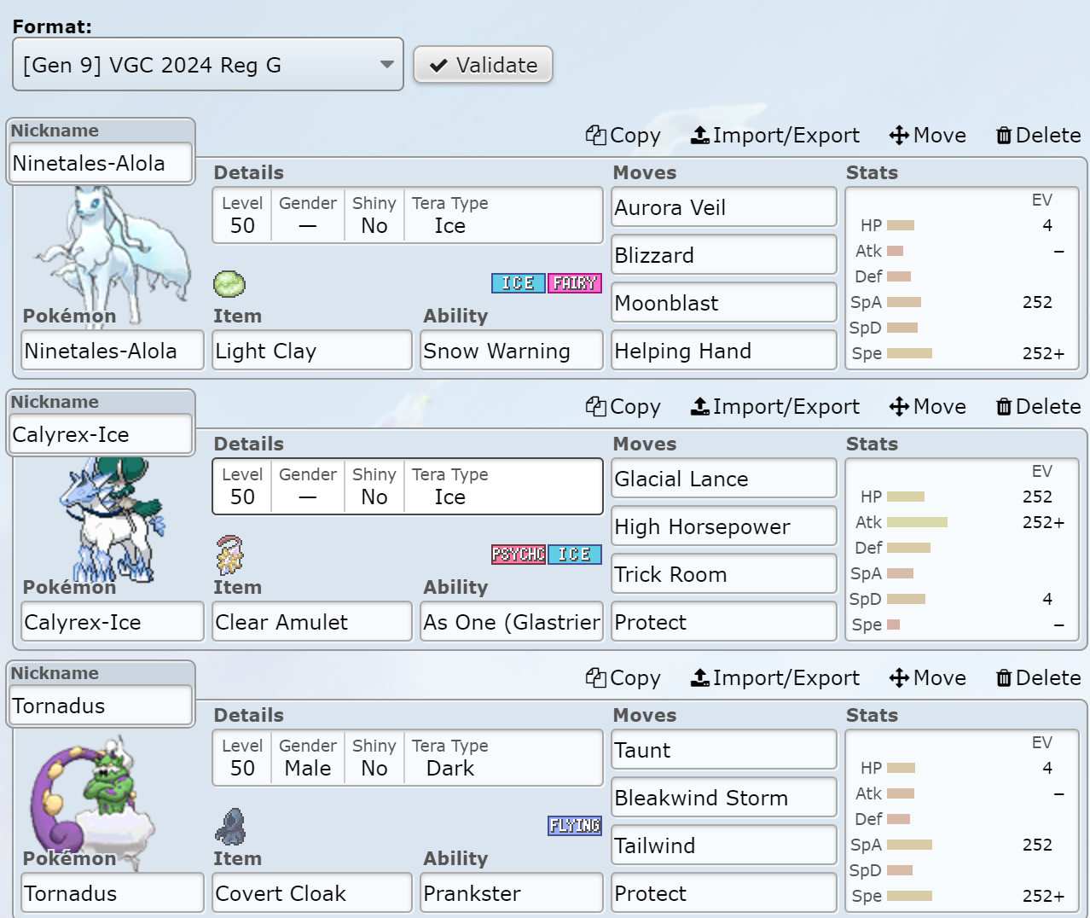Open the Format dropdown for VGC 2024 Reg G
This screenshot has width=1090, height=918.
[208, 65]
